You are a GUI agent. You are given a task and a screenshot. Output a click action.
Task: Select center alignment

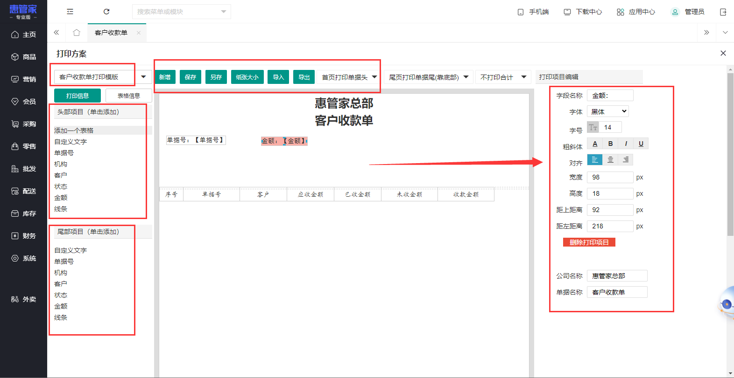610,160
